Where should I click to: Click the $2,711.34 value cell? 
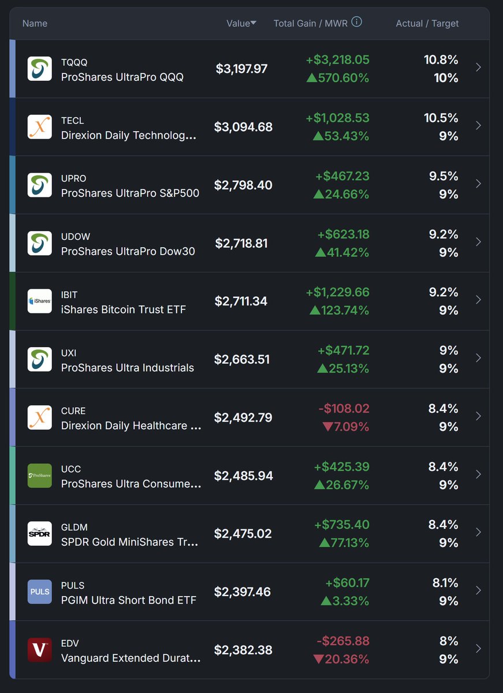pos(241,301)
